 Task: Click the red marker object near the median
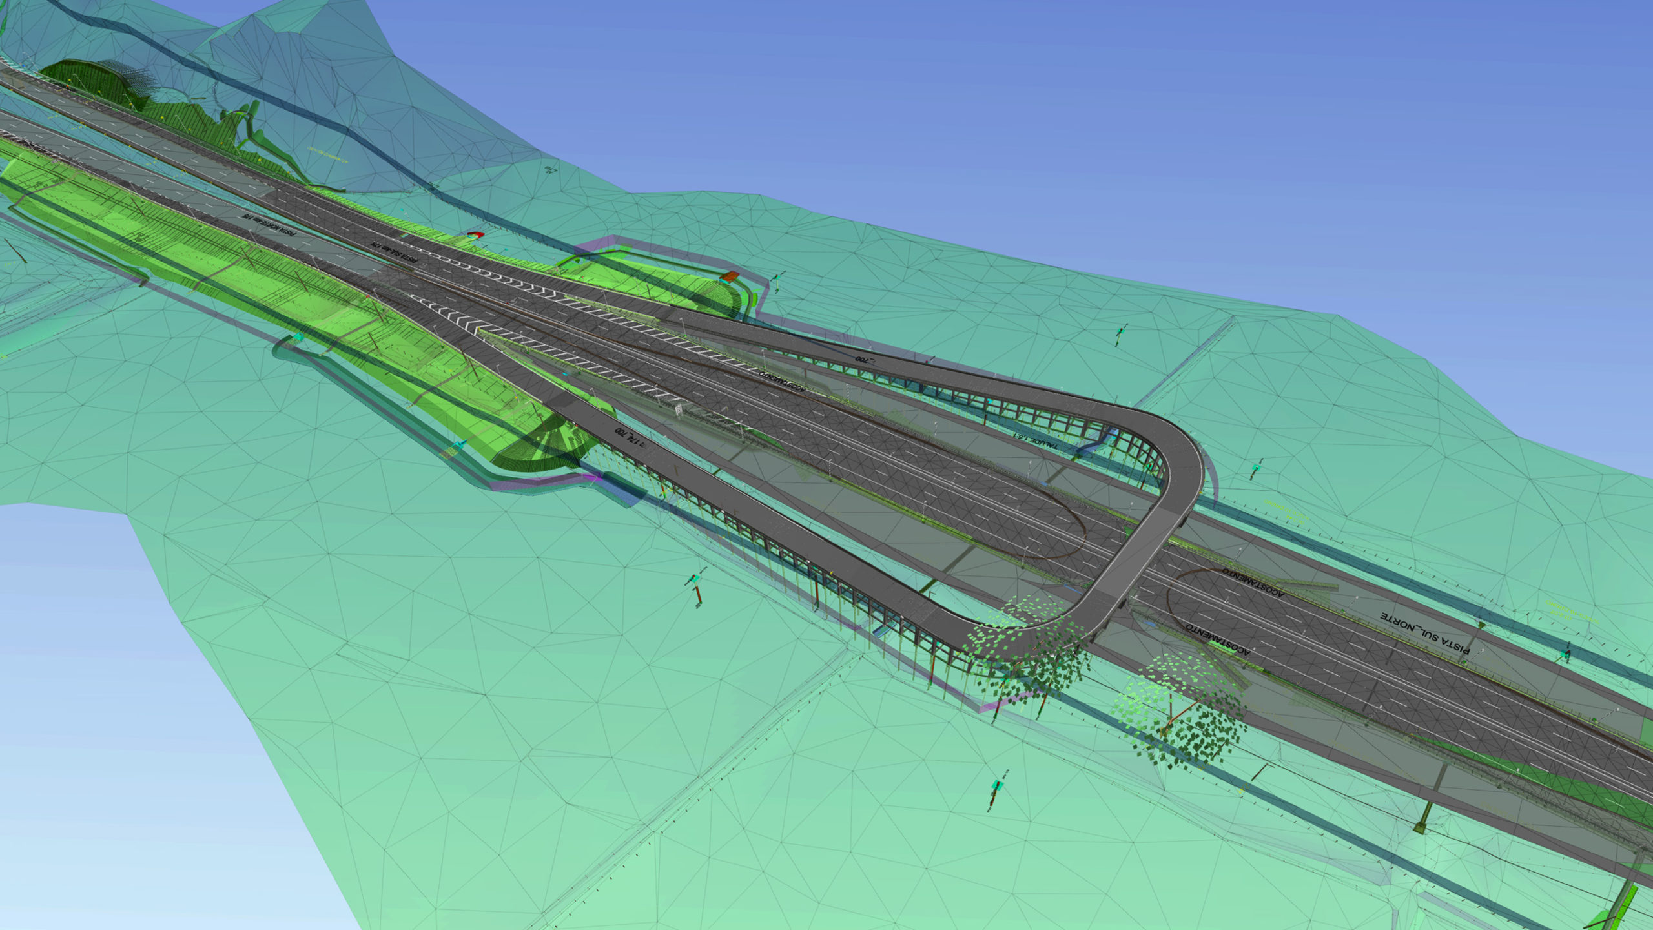coord(475,234)
